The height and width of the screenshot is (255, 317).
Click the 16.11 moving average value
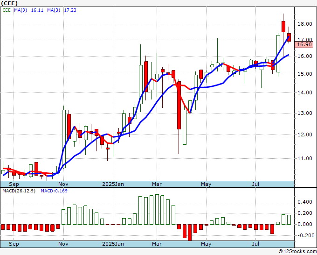(x=37, y=10)
